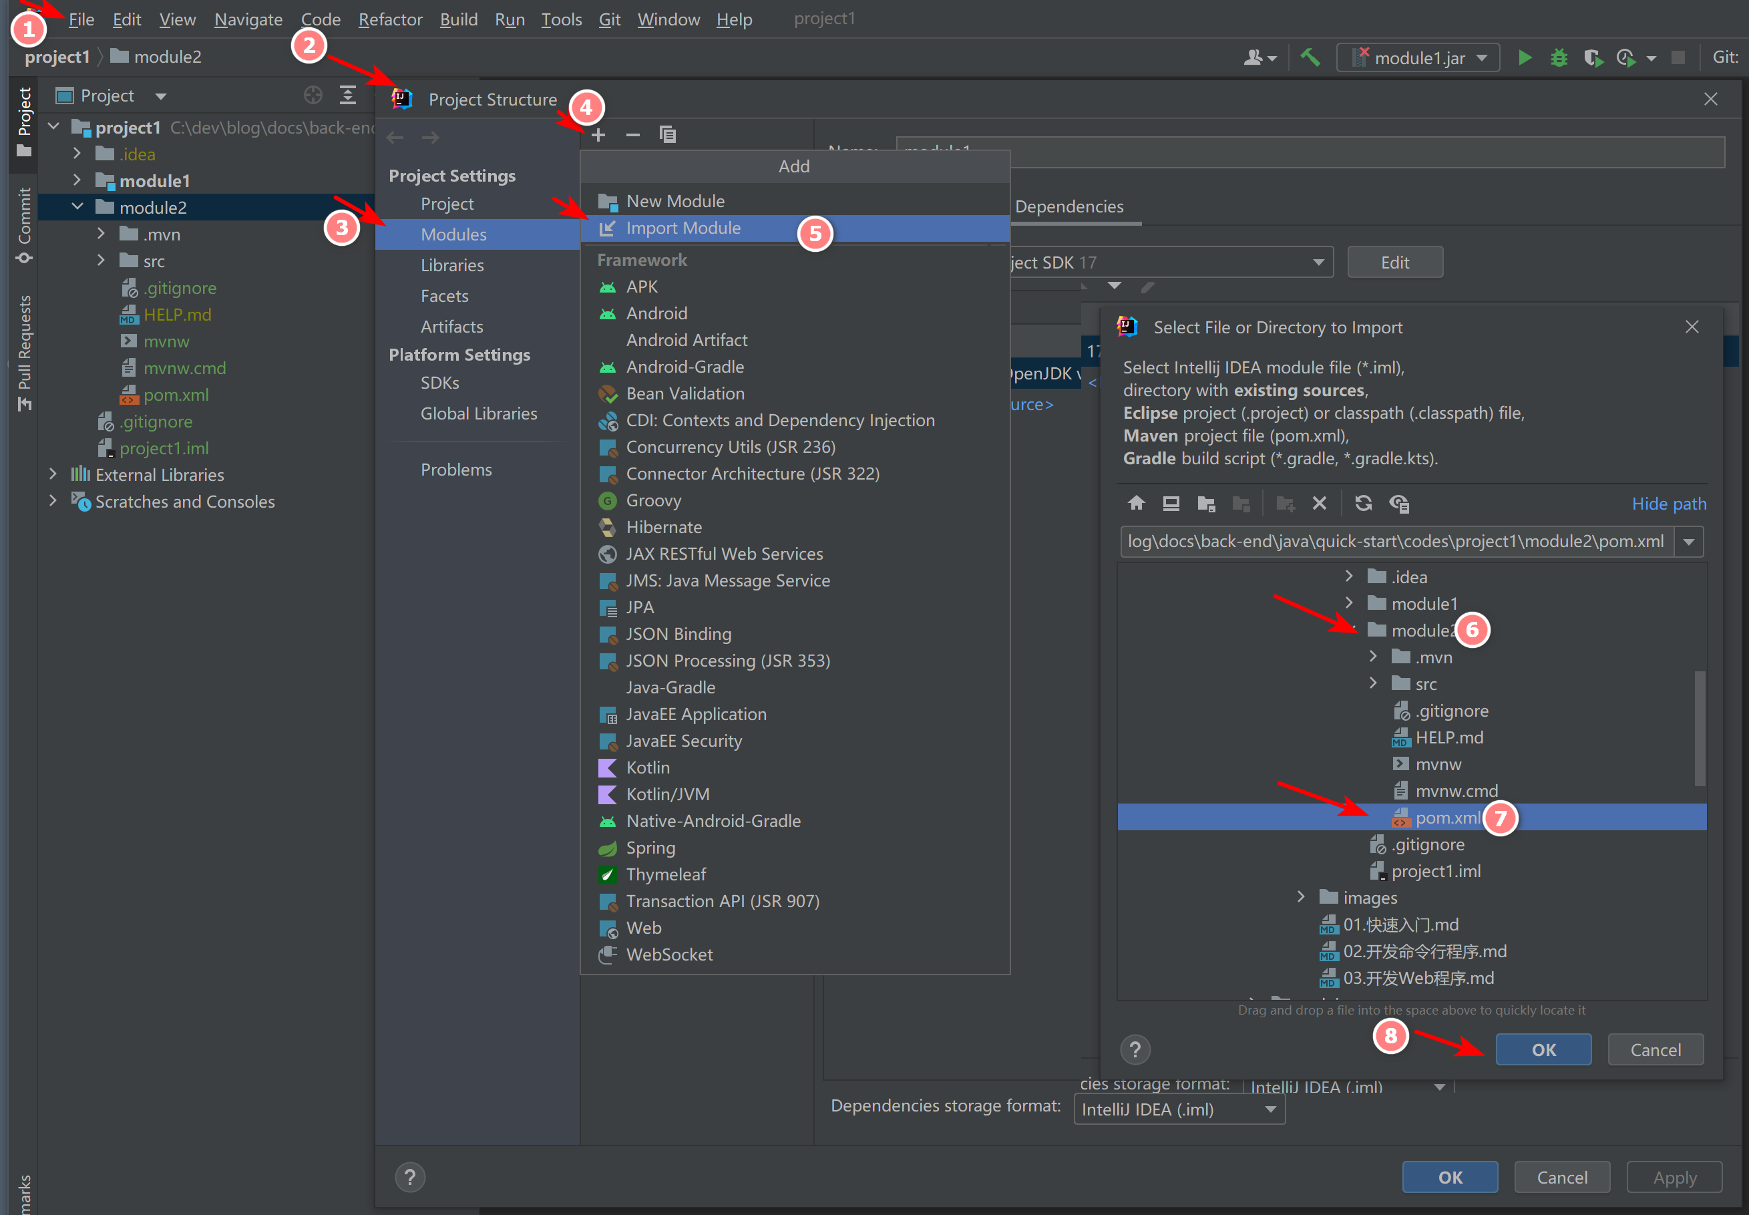The height and width of the screenshot is (1215, 1749).
Task: Click OK in Select File dialog
Action: [x=1543, y=1050]
